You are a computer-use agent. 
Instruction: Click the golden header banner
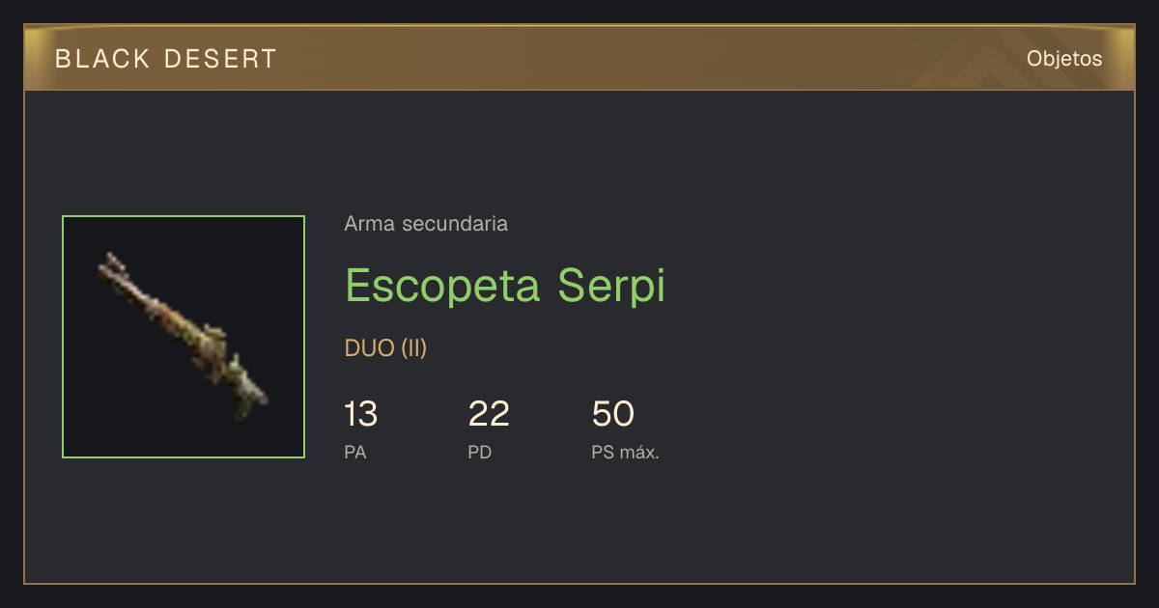point(579,58)
